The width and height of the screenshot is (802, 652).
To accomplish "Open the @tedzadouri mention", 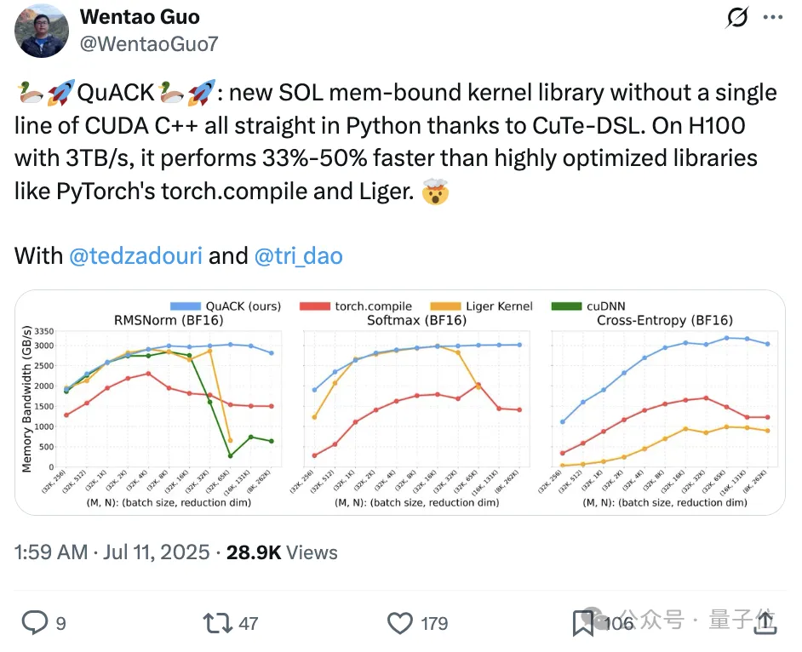I will pyautogui.click(x=135, y=255).
